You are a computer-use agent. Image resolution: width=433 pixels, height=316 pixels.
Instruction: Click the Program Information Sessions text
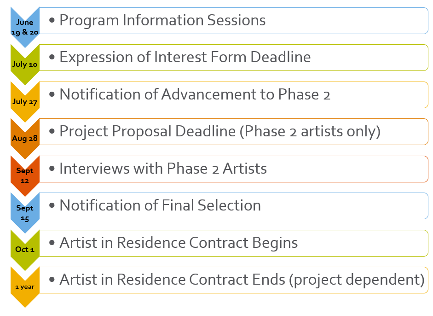tap(162, 20)
